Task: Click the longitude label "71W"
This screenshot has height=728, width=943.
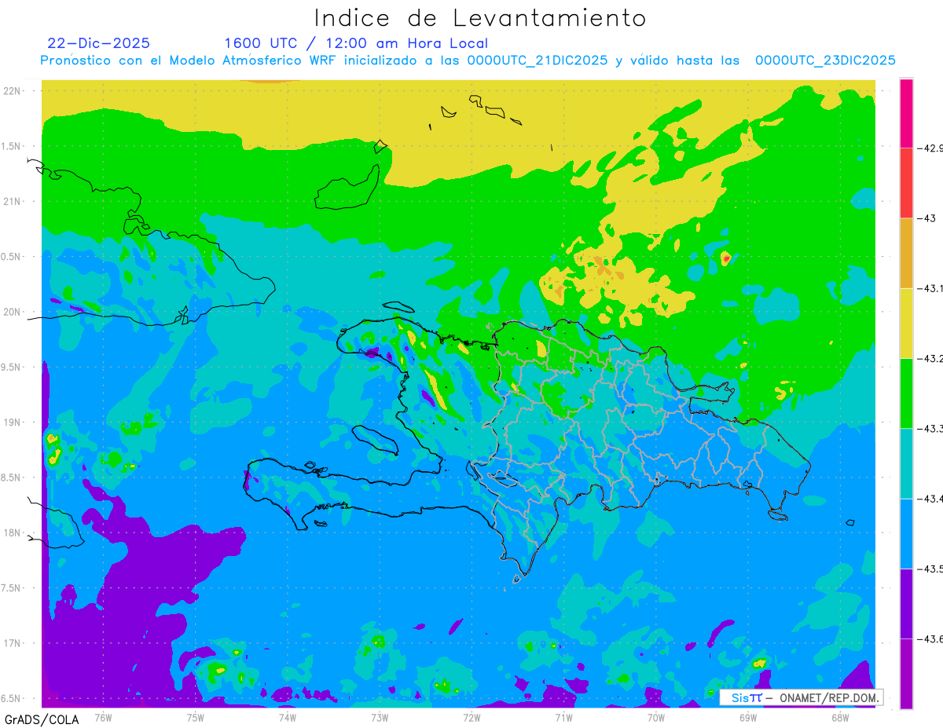Action: [x=563, y=718]
